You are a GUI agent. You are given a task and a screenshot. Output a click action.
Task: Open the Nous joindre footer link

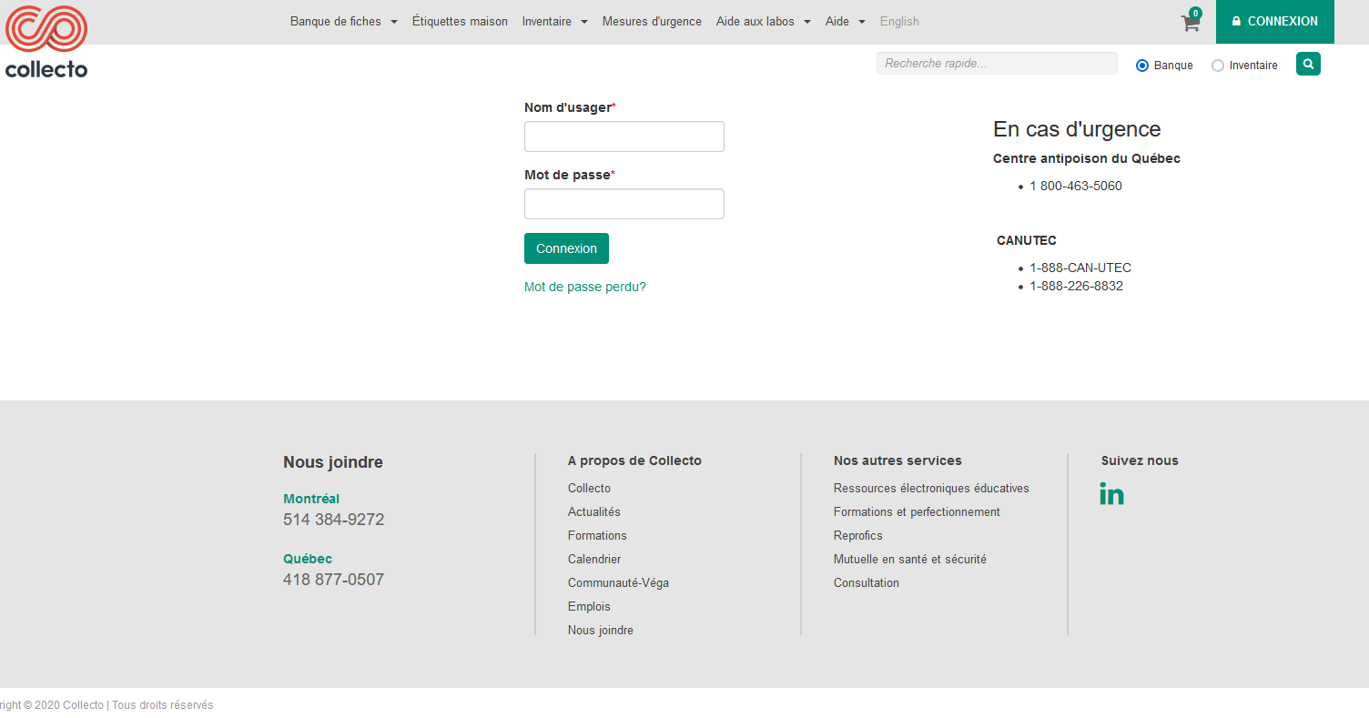pos(601,631)
